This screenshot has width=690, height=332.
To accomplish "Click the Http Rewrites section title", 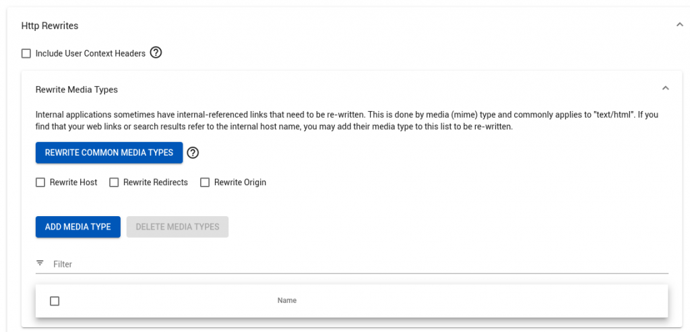I will coord(50,26).
